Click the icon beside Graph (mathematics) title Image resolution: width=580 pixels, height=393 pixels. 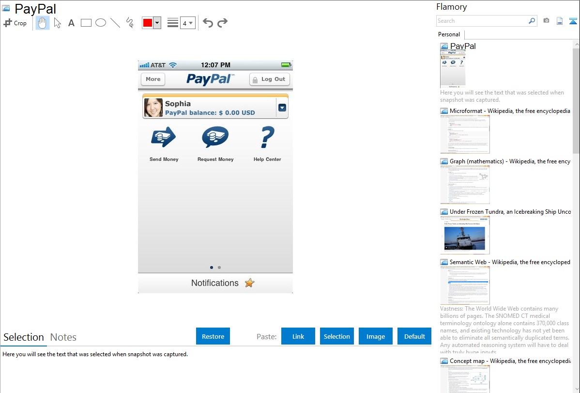coord(444,161)
